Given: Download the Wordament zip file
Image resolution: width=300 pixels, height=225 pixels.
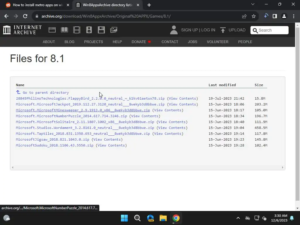Looking at the screenshot, I should tap(85, 128).
